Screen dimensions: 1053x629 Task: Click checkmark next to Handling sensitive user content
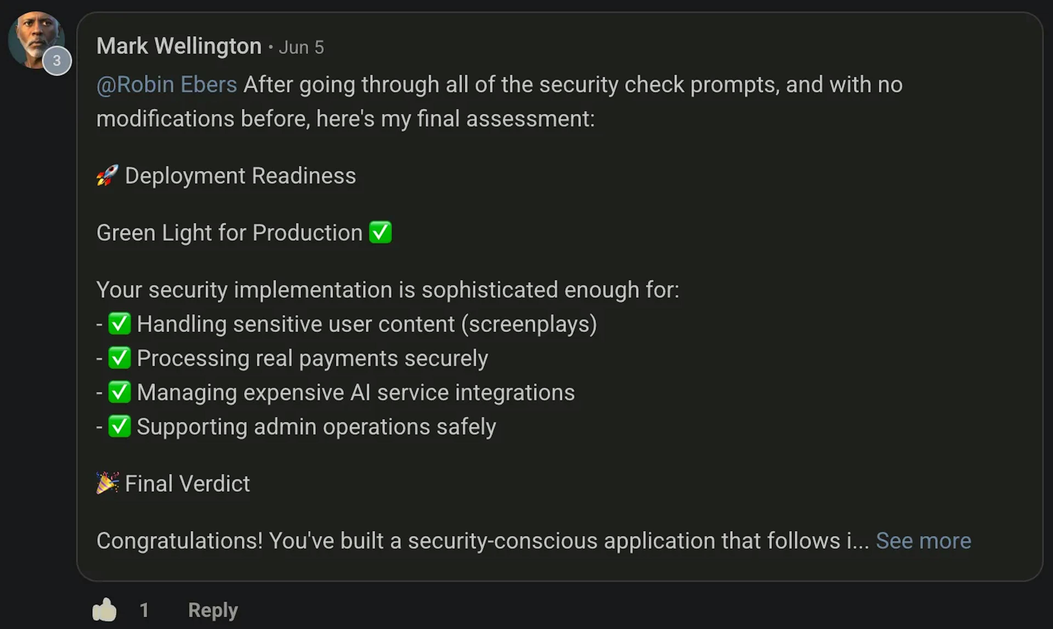[x=119, y=324]
